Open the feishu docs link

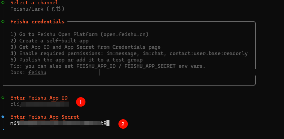(x=37, y=72)
